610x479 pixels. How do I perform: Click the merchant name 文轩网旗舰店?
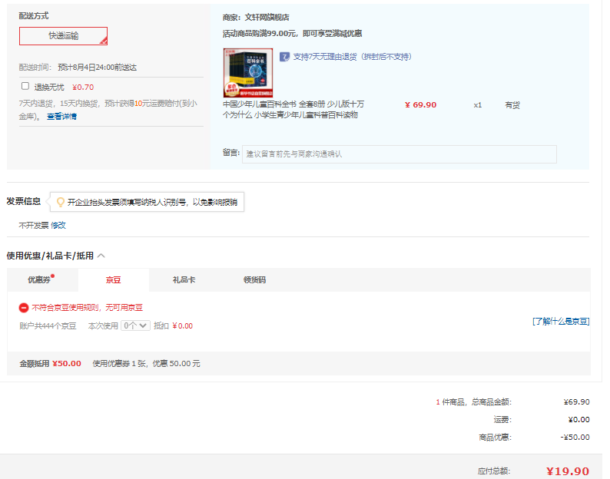(x=267, y=18)
